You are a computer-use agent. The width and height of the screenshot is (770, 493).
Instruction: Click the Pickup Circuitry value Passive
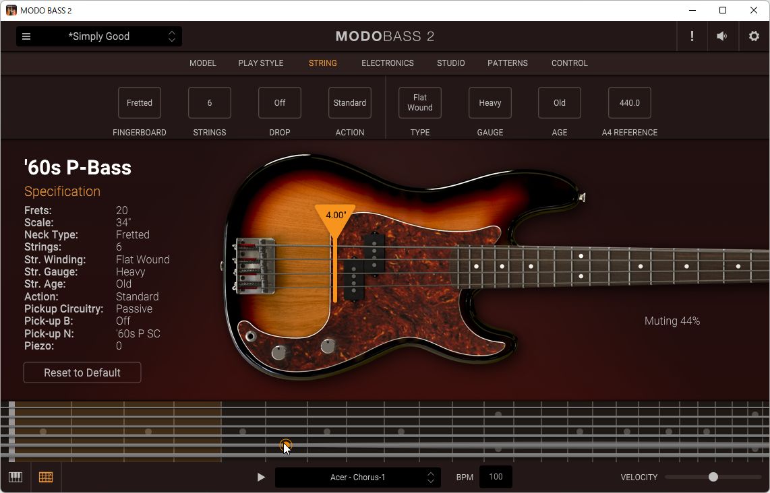134,309
